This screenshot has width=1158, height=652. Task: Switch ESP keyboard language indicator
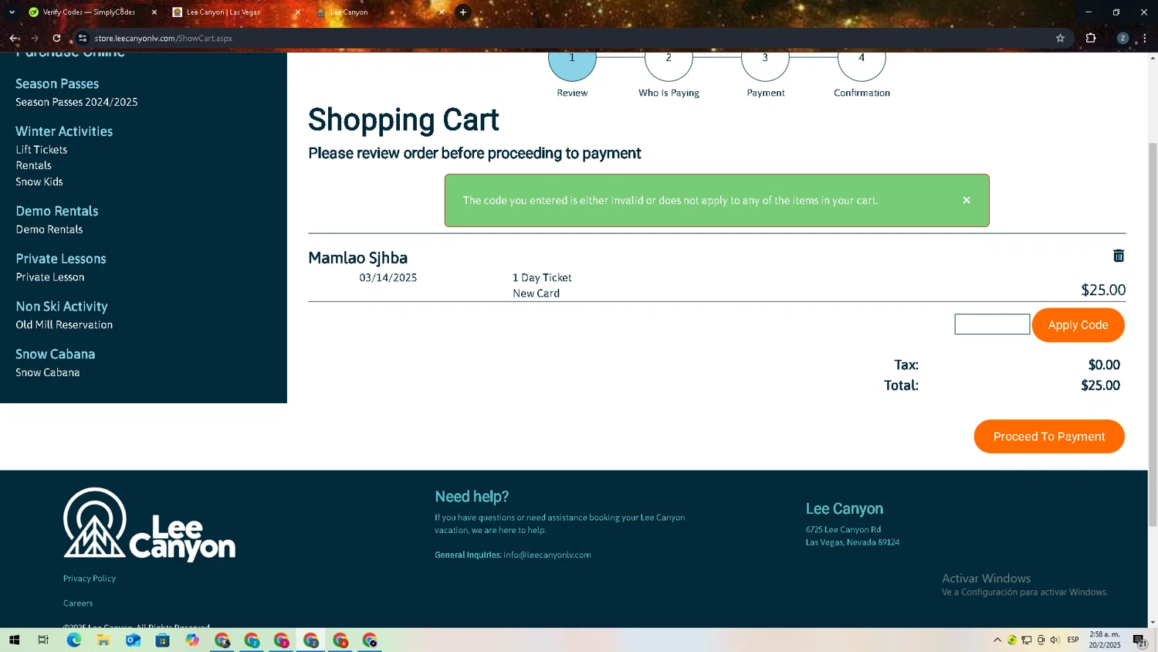1073,640
